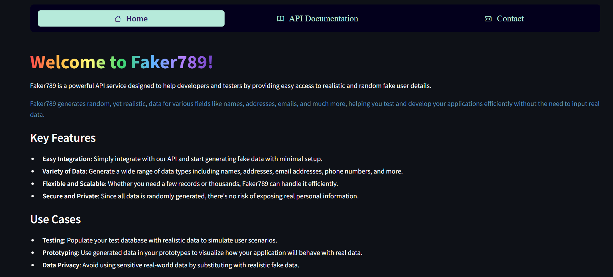The image size is (613, 277).
Task: Click the rainbow Welcome to Faker789! heading
Action: tap(121, 62)
